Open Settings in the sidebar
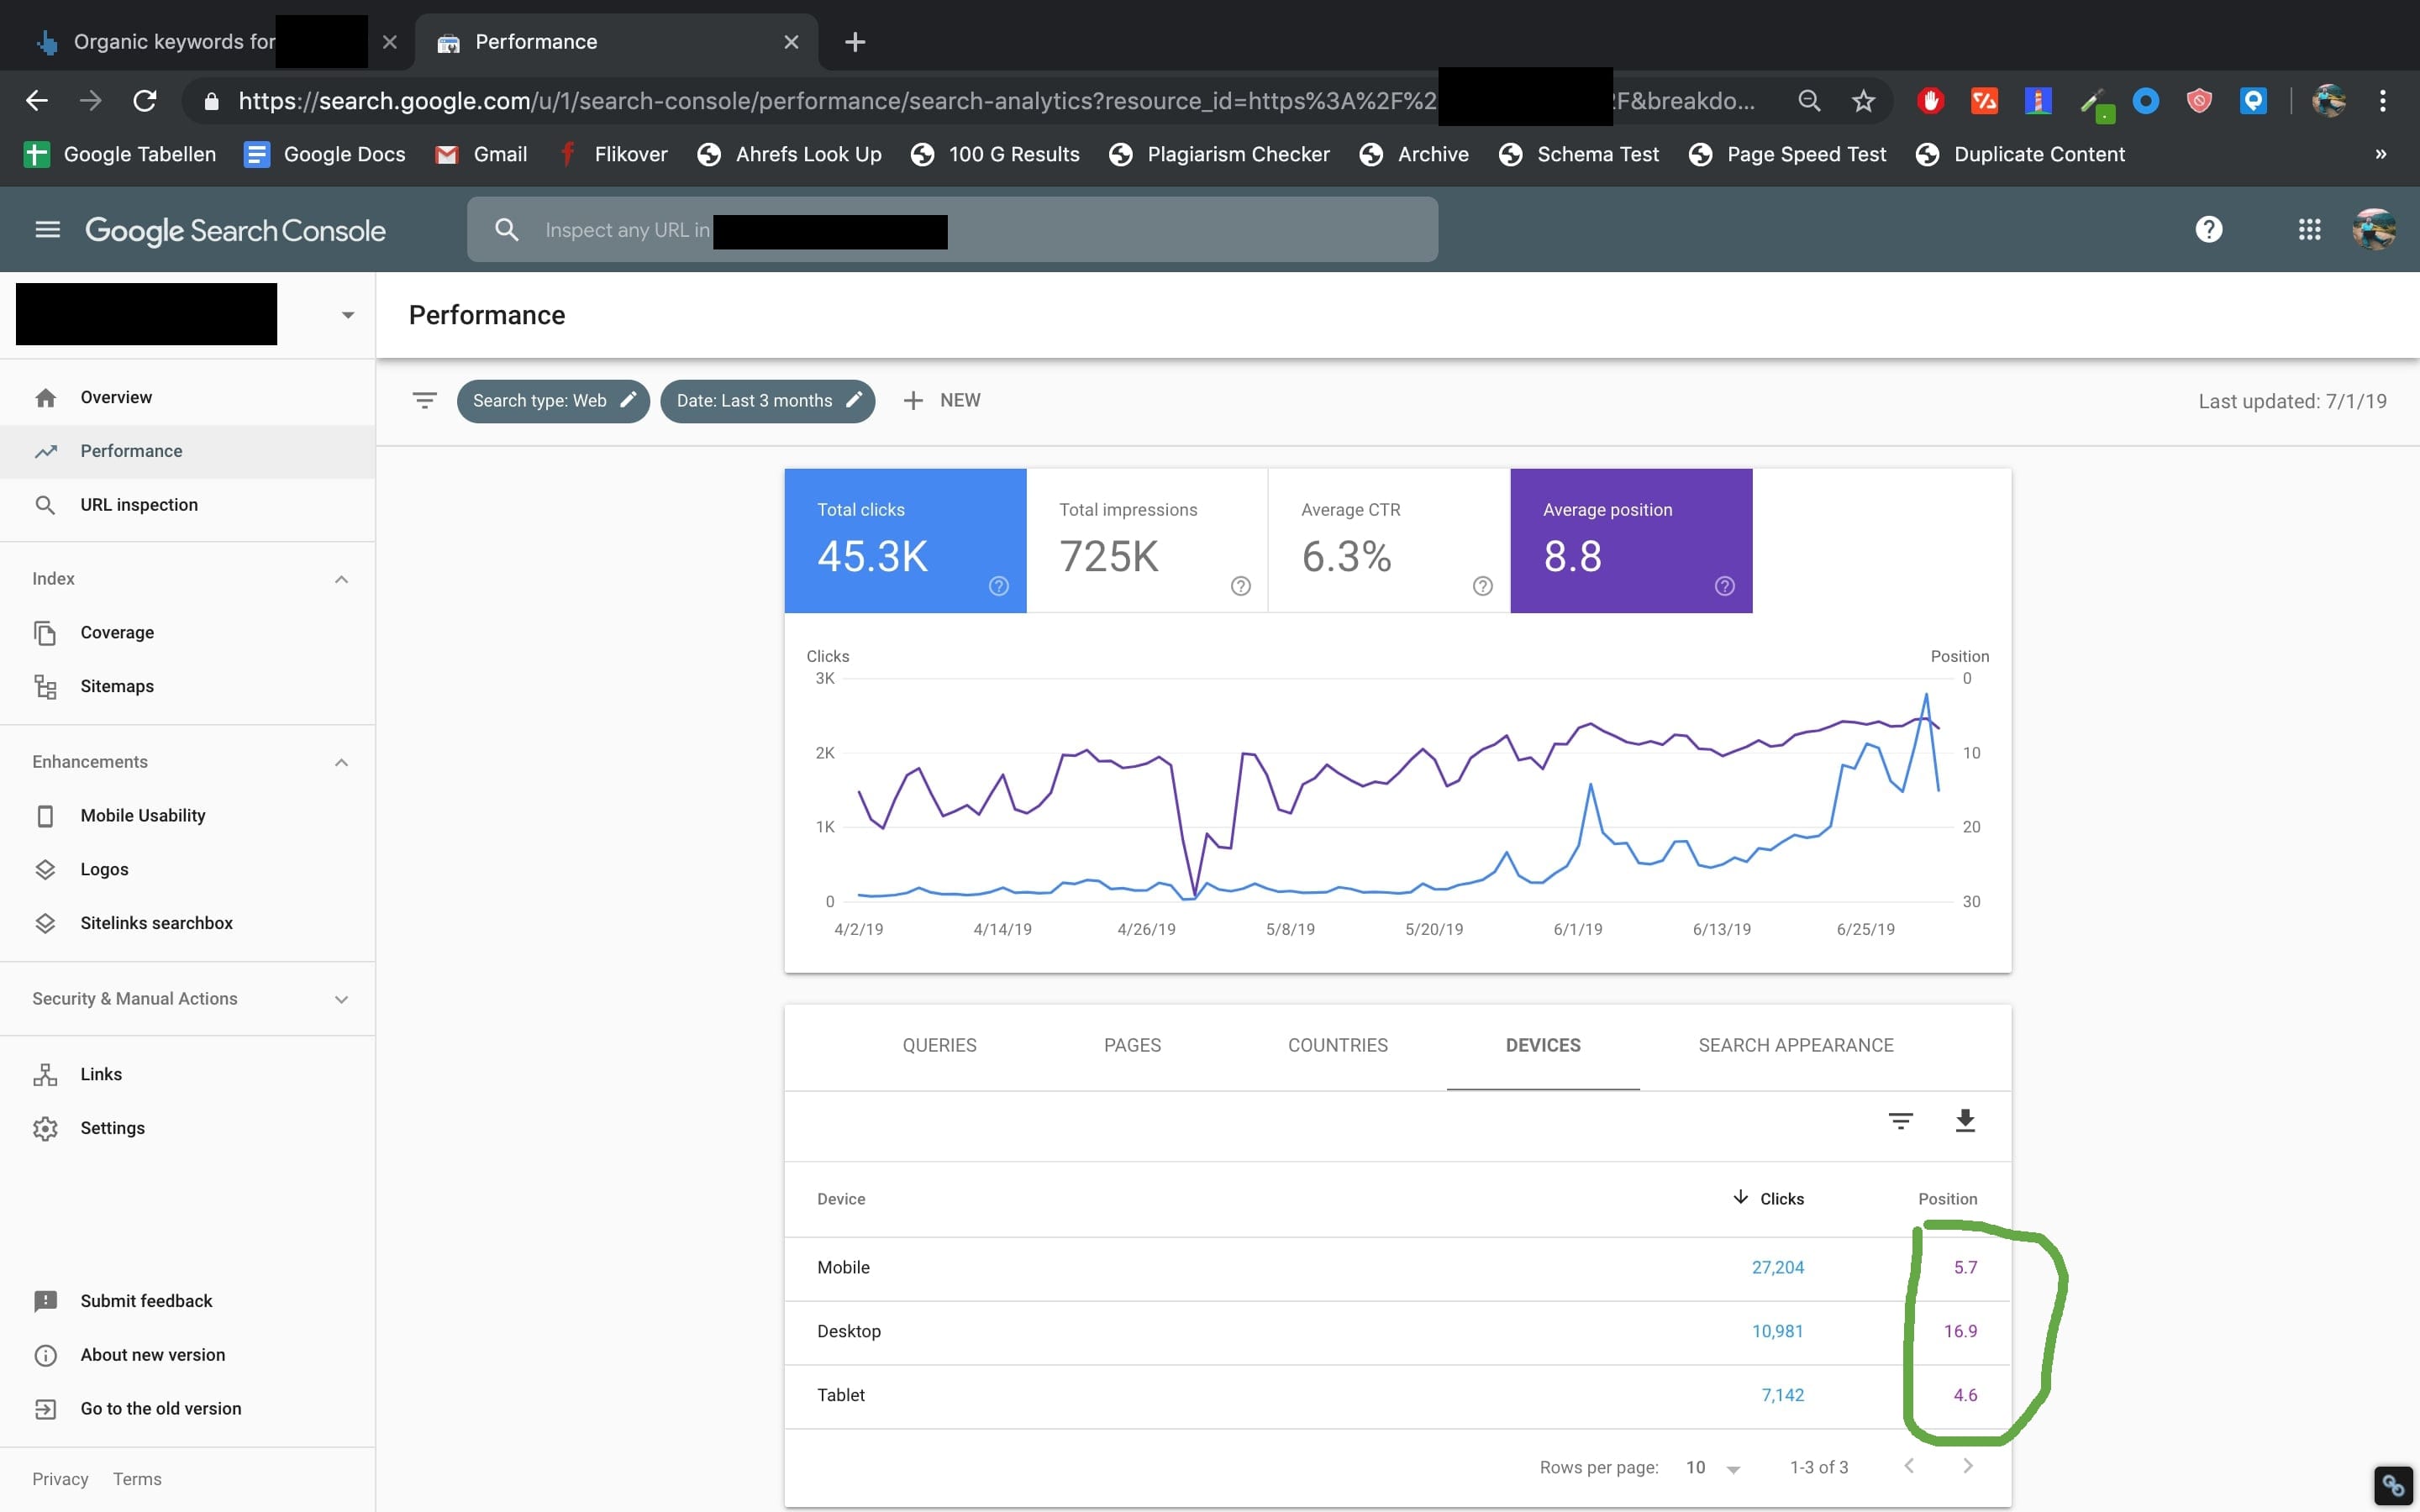Viewport: 2420px width, 1512px height. (x=188, y=1129)
